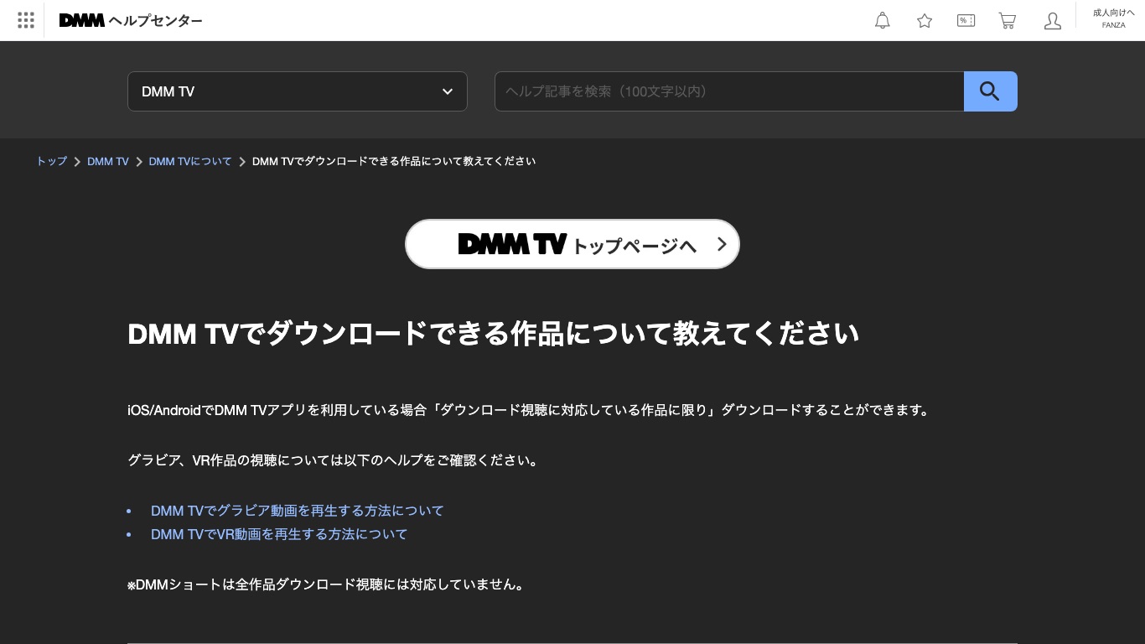
Task: Open the coupon ticket icon
Action: pyautogui.click(x=966, y=21)
